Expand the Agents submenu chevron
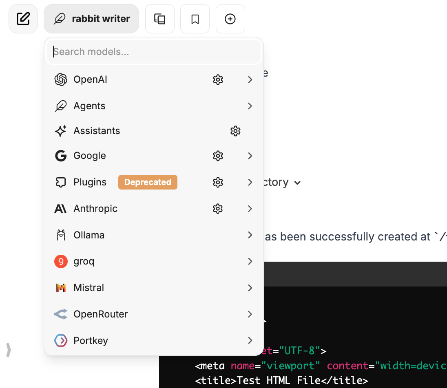 tap(250, 106)
